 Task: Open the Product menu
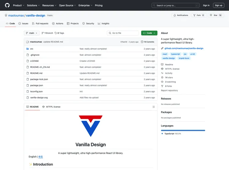point(19,5)
